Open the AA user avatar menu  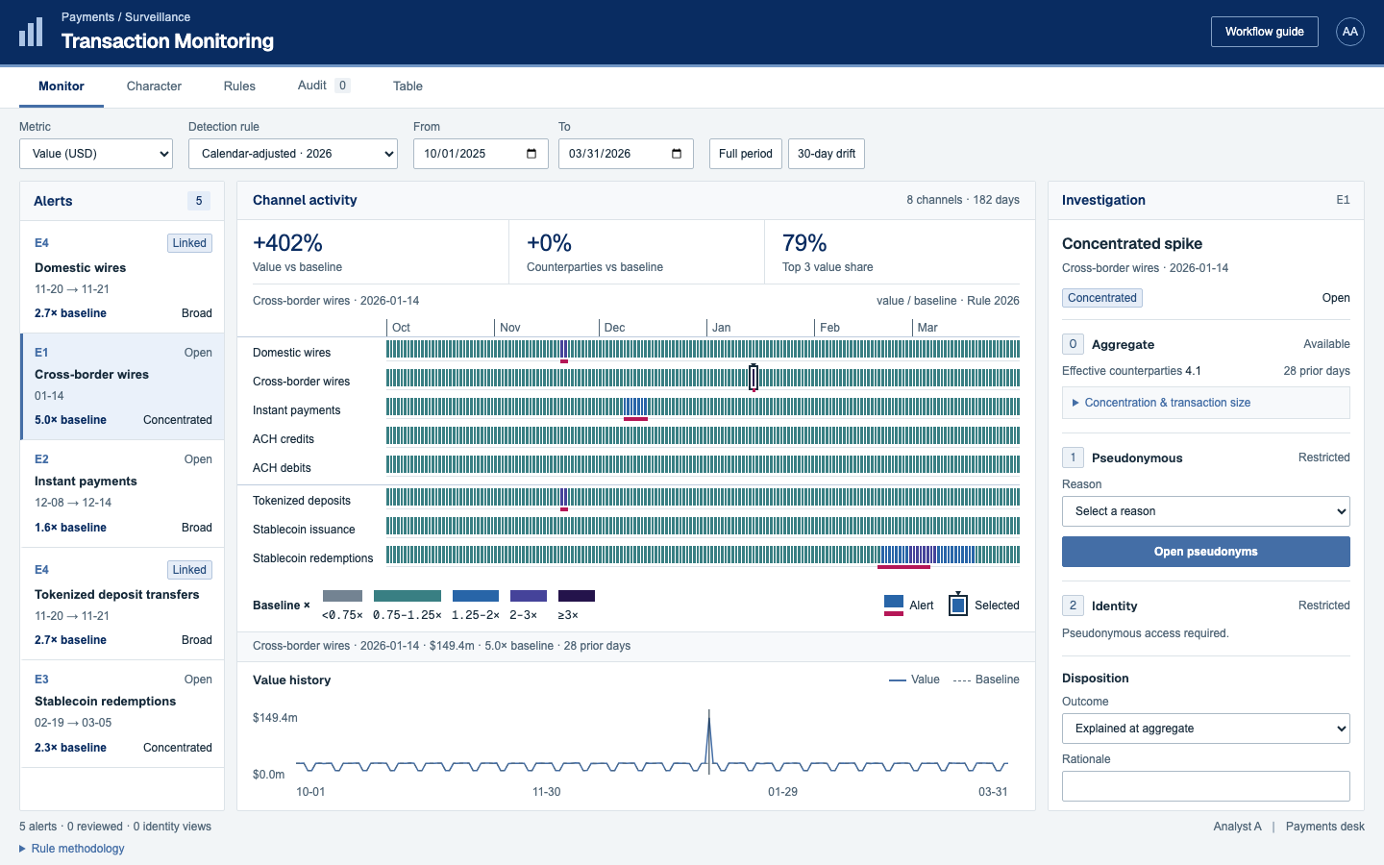pos(1350,32)
